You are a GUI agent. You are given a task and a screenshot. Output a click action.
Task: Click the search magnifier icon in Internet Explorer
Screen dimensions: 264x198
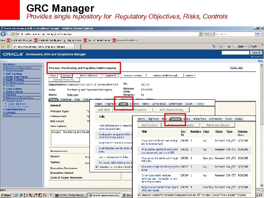point(258,34)
